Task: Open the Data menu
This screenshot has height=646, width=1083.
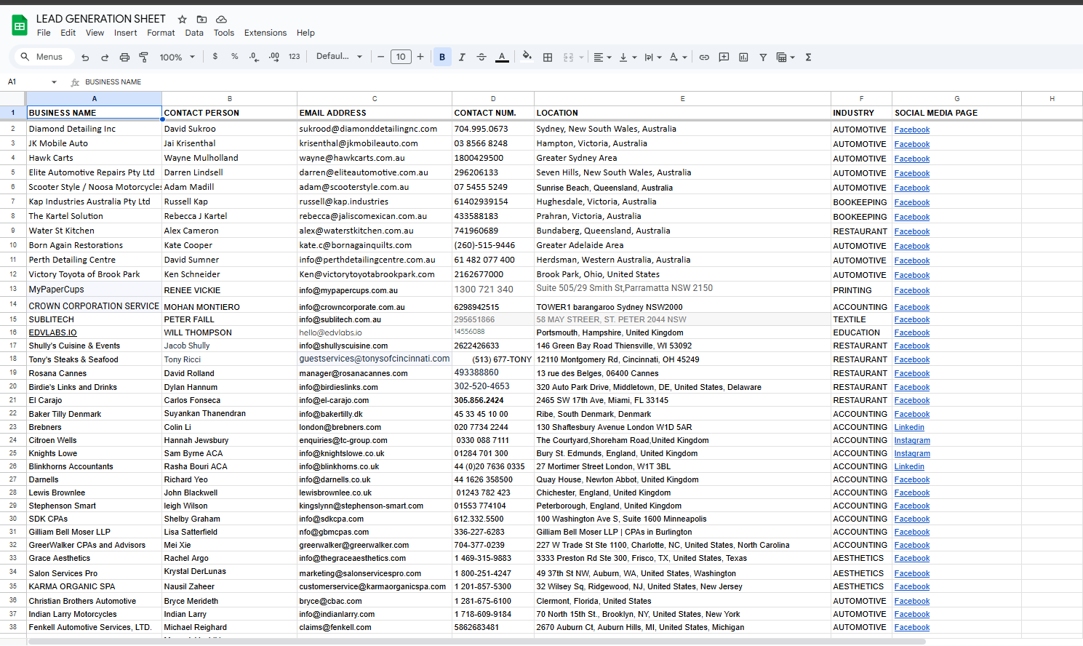Action: click(x=194, y=33)
